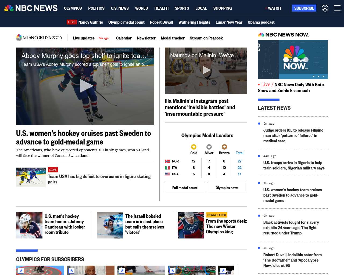Click the LIVE badge beside Nancy Guthrie
Screen dimensions: 344x275
coord(72,22)
